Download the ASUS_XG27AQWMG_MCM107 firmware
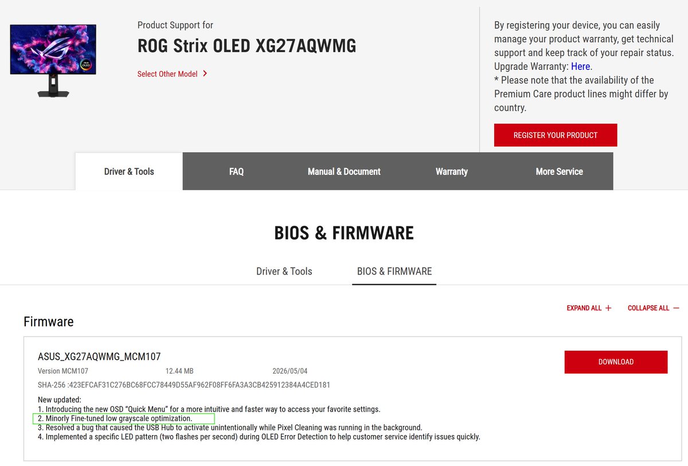This screenshot has width=688, height=466. pyautogui.click(x=616, y=362)
